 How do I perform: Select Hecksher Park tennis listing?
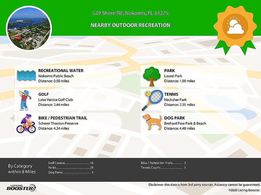click(175, 100)
